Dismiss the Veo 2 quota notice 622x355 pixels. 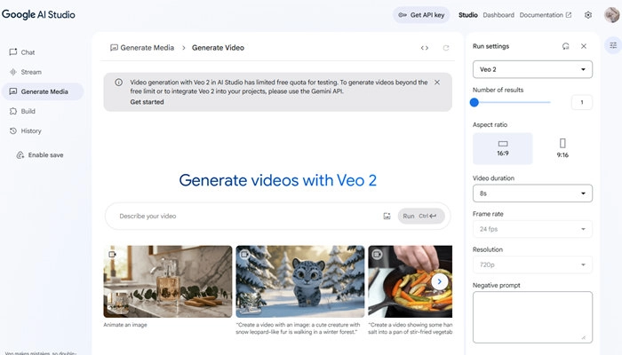coord(437,83)
